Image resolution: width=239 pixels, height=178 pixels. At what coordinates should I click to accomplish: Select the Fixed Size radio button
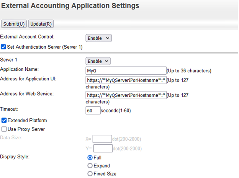pos(90,174)
